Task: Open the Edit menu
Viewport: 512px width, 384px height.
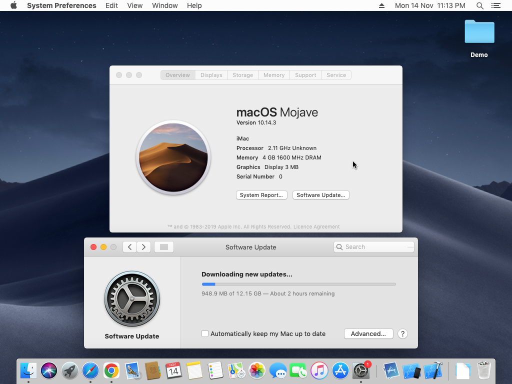Action: 111,5
